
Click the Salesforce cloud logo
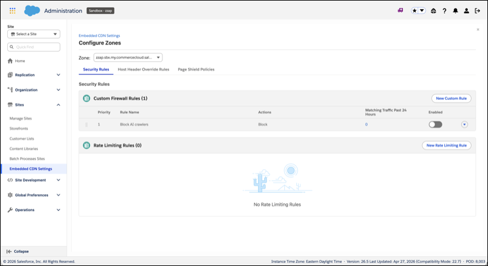[32, 10]
